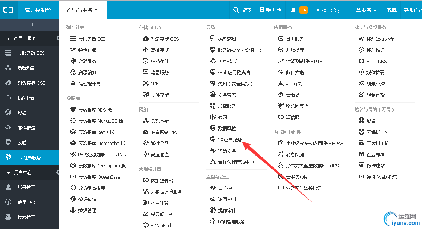Open 专有网络 VPC link
The width and height of the screenshot is (422, 229).
coord(164,132)
